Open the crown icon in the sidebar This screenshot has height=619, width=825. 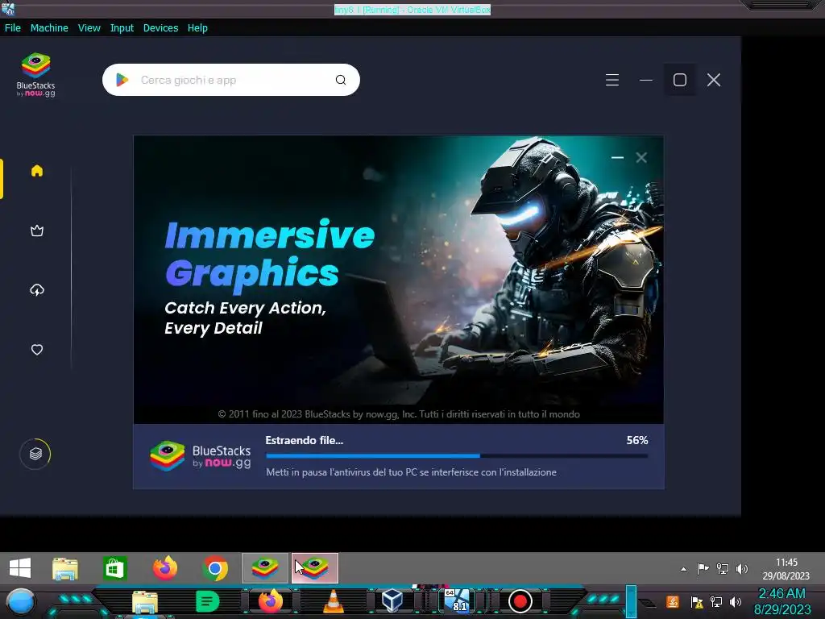[37, 231]
